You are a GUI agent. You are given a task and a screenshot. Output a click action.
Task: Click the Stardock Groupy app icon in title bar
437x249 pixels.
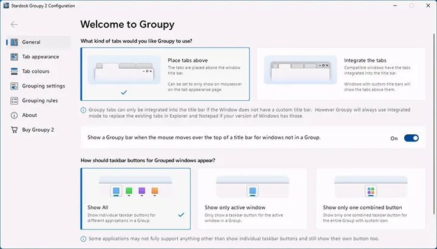[x=6, y=5]
